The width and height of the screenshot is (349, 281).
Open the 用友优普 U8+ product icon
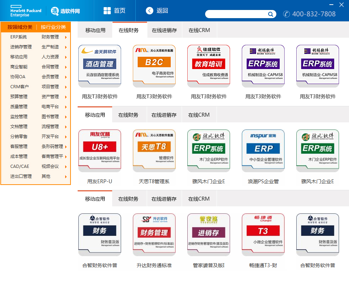pos(100,151)
